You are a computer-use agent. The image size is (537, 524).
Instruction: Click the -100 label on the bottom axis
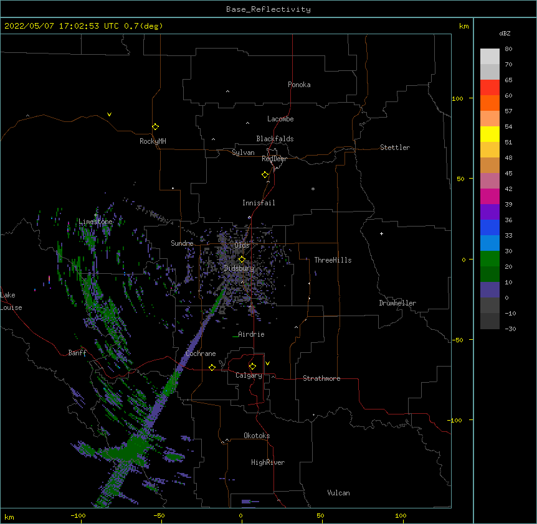click(x=78, y=515)
